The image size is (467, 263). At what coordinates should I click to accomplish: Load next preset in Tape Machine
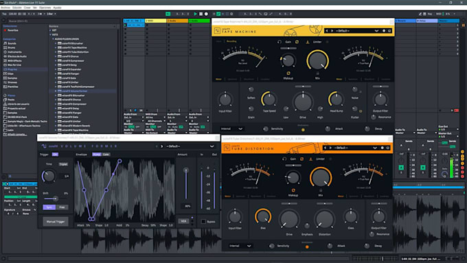[x=332, y=31]
